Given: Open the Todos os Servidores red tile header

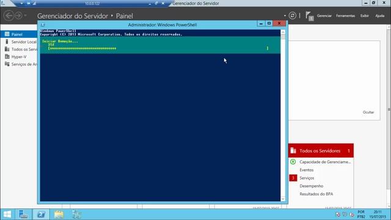Looking at the screenshot, I should (x=321, y=151).
